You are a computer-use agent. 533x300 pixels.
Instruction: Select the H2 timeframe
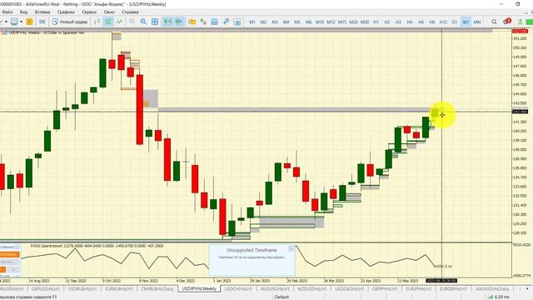[386, 22]
